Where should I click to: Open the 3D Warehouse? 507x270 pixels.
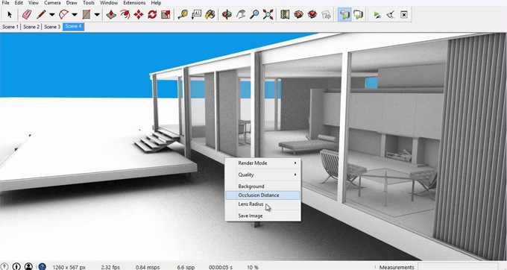coord(299,15)
